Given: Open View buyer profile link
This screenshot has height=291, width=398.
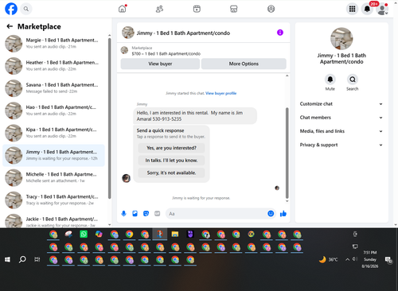Looking at the screenshot, I should click(220, 93).
